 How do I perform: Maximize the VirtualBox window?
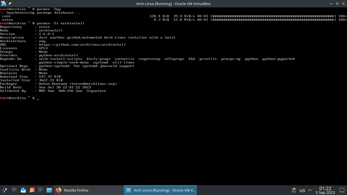click(x=337, y=3)
